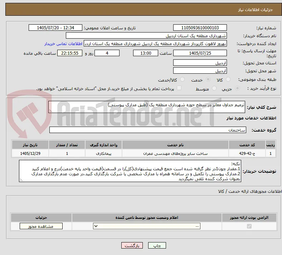
Task: Select the کالا radio button
Action: coord(228,79)
